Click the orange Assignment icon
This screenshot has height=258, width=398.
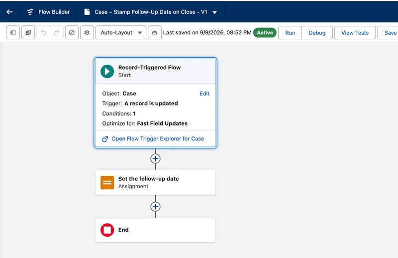[107, 182]
